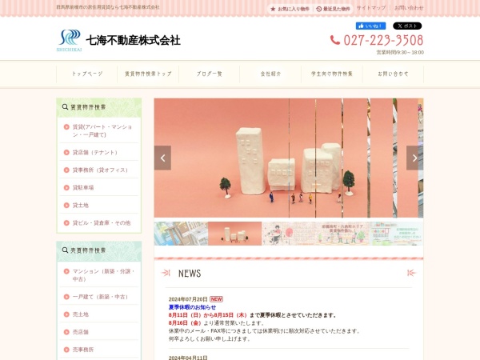The image size is (480, 360).
Task: Select 貸店舗（テナント） link
Action: click(99, 152)
